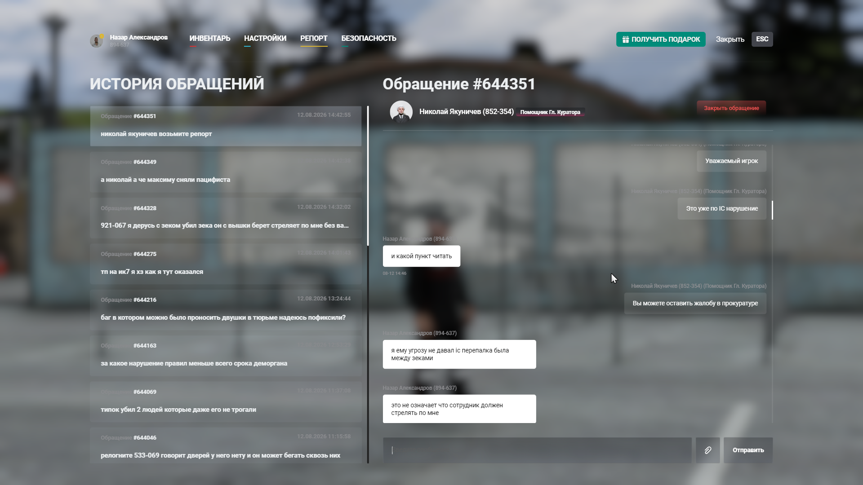Select request #644216 about the bug

click(x=226, y=310)
